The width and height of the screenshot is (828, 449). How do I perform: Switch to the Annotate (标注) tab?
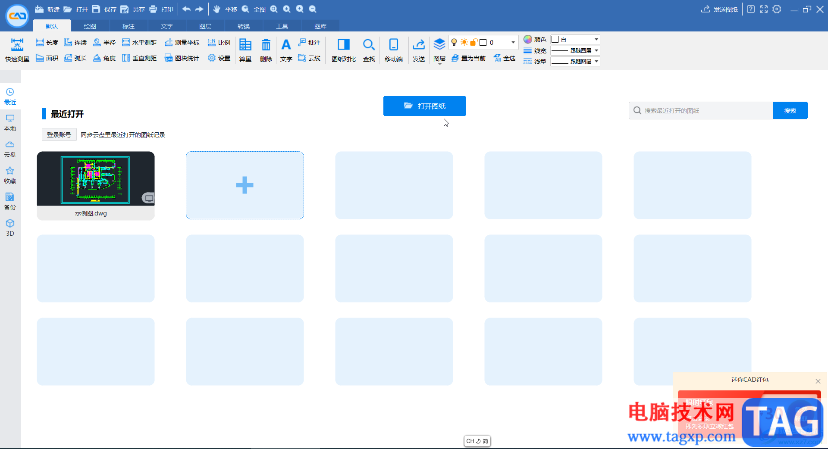click(x=129, y=26)
